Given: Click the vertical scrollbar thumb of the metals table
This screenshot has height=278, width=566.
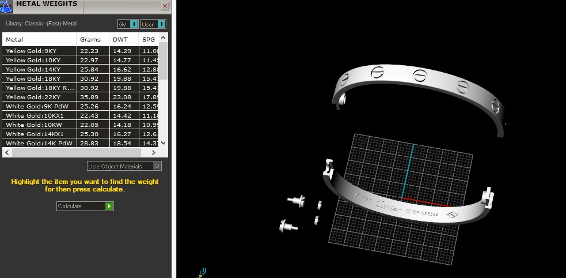Looking at the screenshot, I should coord(163,61).
